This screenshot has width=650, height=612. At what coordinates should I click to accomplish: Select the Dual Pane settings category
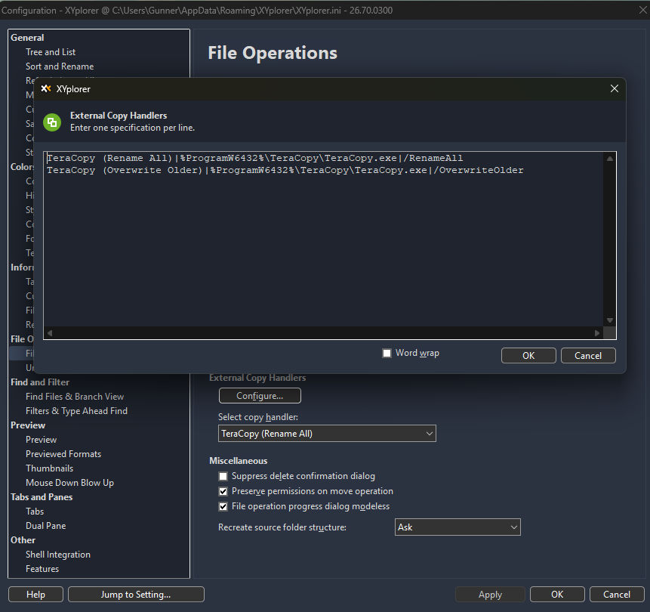pos(46,526)
